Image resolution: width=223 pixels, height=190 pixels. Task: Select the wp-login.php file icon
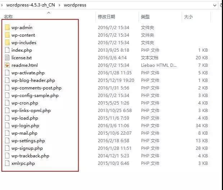tap(7, 125)
